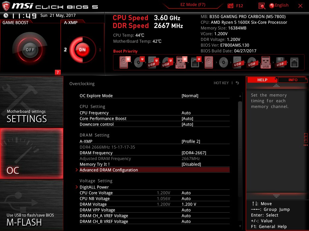Select legacy USB key boot icon
This screenshot has height=231, width=309.
pyautogui.click(x=266, y=62)
